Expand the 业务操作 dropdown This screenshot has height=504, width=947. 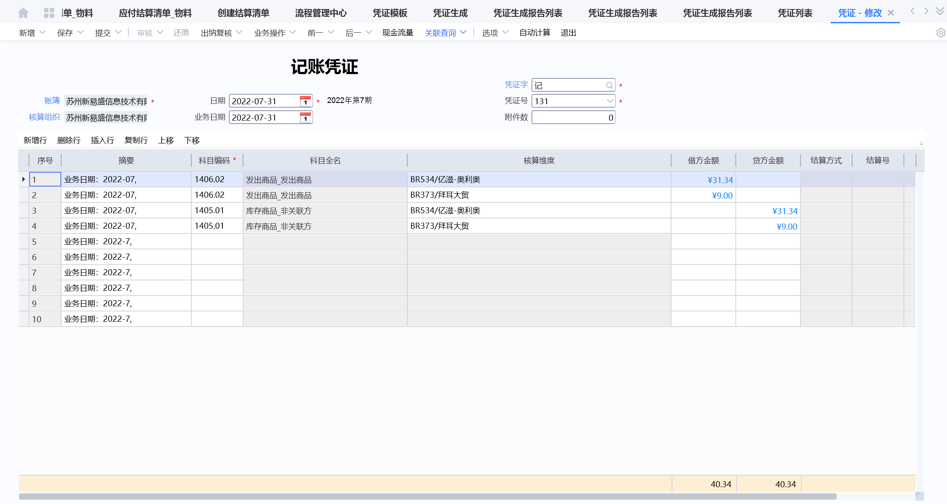(x=292, y=32)
